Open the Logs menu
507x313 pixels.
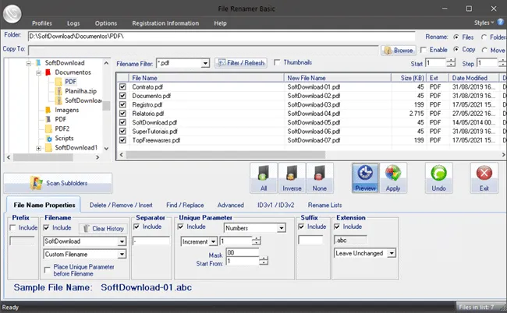click(x=73, y=23)
